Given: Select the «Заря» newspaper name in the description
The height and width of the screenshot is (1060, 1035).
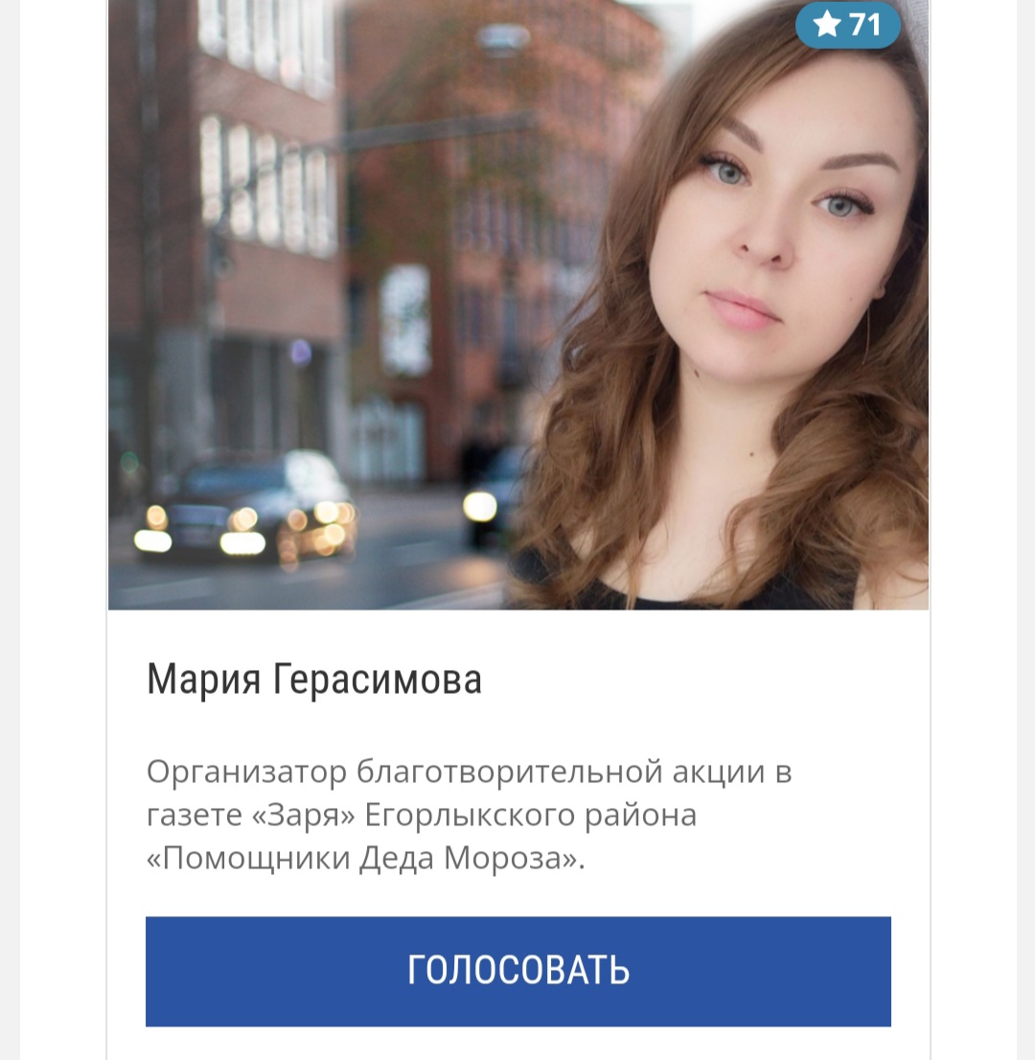Looking at the screenshot, I should 303,815.
